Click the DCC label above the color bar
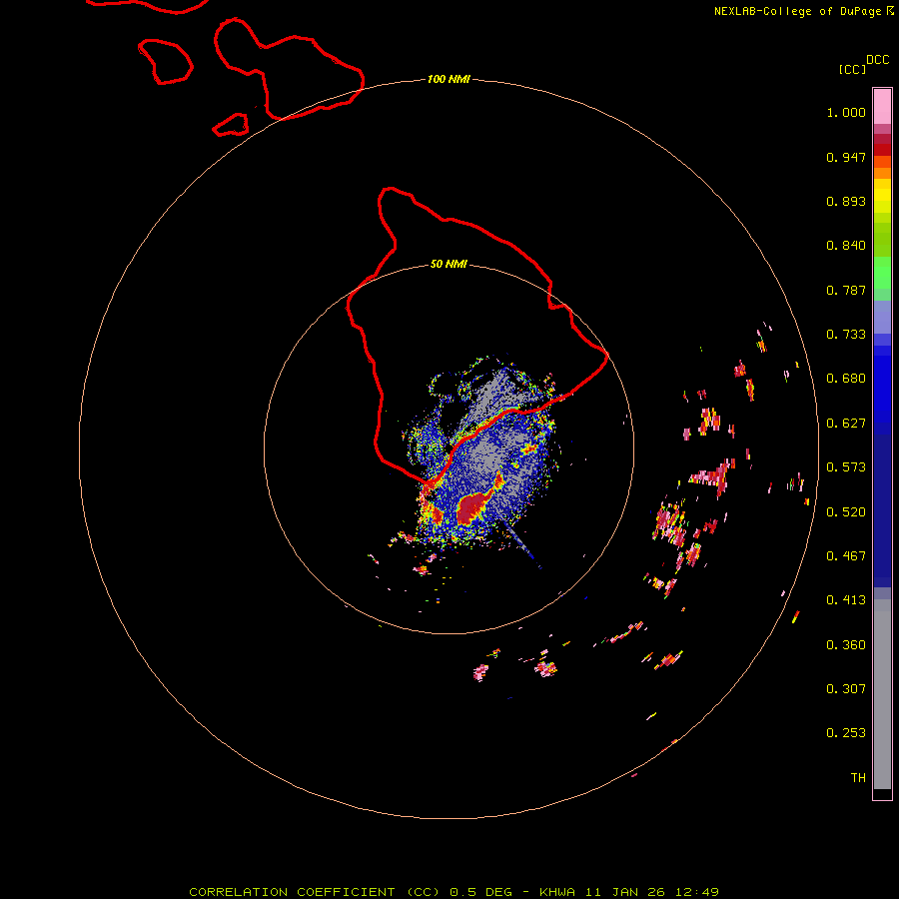Screen dimensions: 899x899 (878, 60)
